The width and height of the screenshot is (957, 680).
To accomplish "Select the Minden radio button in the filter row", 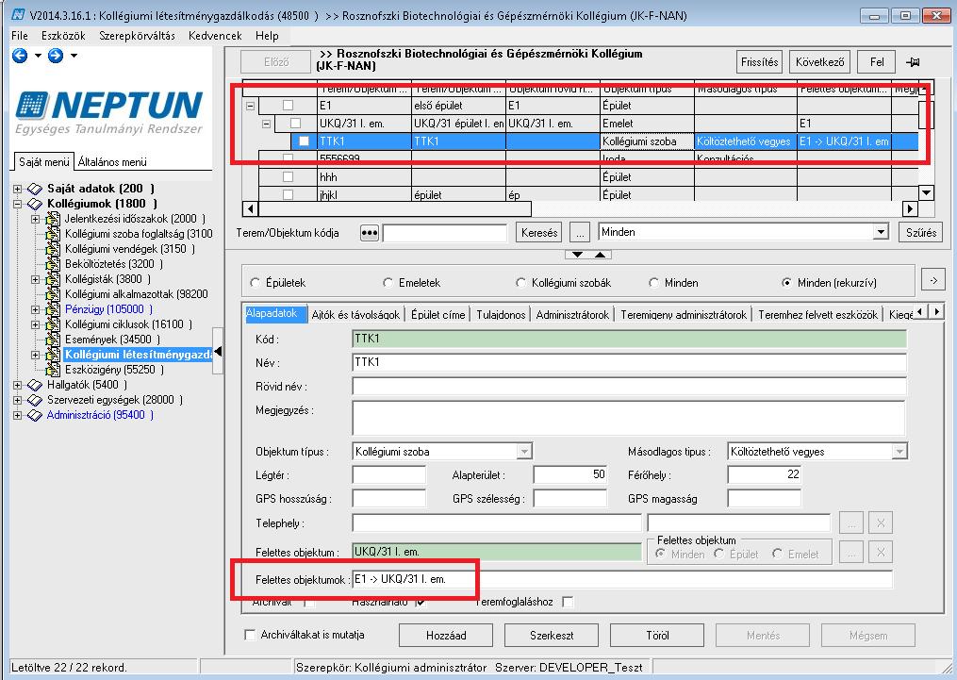I will click(x=653, y=283).
